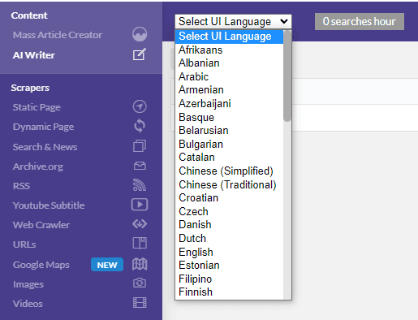Open the Images scraper
Viewport: 418px width, 320px height.
[28, 284]
